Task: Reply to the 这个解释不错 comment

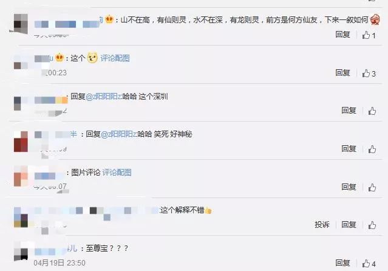Action: coord(349,225)
